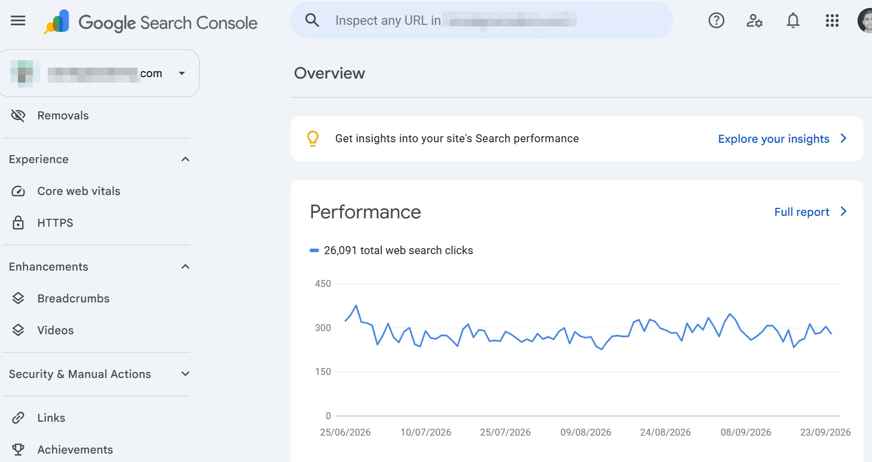872x462 pixels.
Task: Click the insights lightbulb icon
Action: (x=313, y=138)
